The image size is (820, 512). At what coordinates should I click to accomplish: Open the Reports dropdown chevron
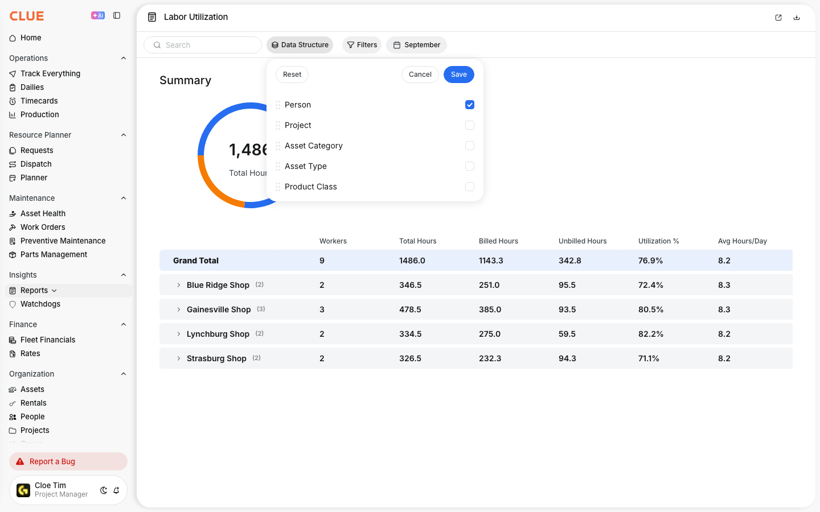coord(54,291)
